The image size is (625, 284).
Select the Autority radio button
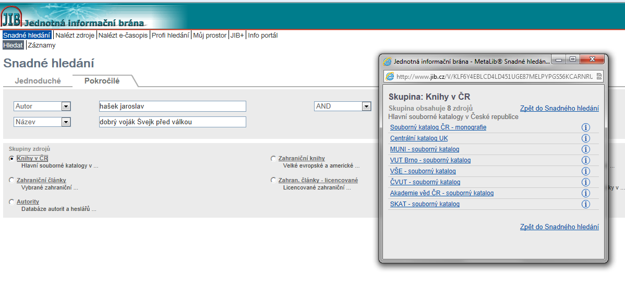pos(11,202)
